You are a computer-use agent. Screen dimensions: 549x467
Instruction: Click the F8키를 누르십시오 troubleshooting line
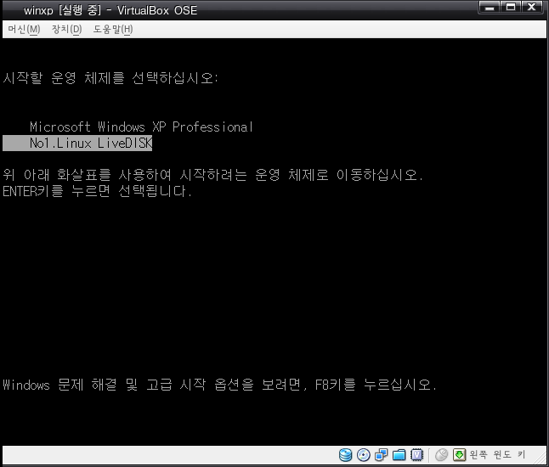(220, 385)
